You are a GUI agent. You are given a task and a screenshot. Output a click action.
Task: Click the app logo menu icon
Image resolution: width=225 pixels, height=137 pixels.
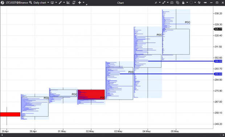[x=3, y=3]
